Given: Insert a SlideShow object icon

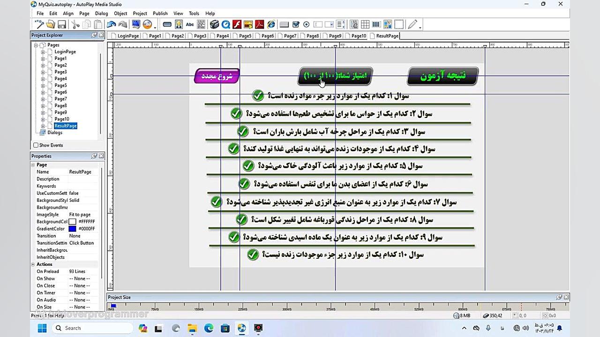Looking at the screenshot, I should point(248,24).
